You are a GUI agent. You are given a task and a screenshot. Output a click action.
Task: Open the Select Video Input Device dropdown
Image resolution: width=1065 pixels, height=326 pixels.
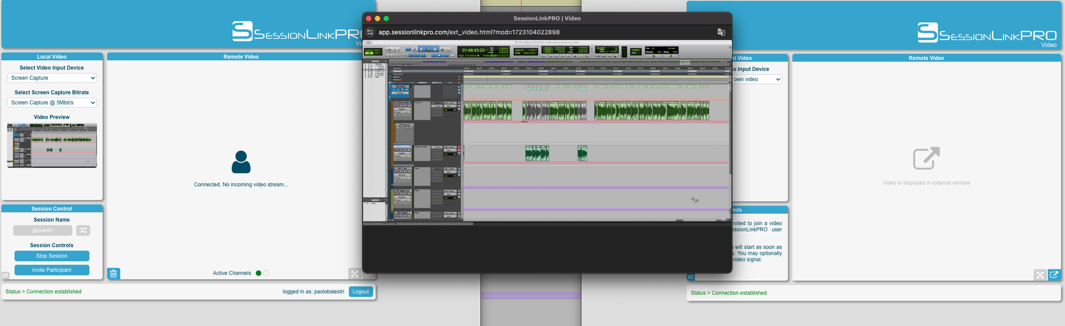point(52,78)
